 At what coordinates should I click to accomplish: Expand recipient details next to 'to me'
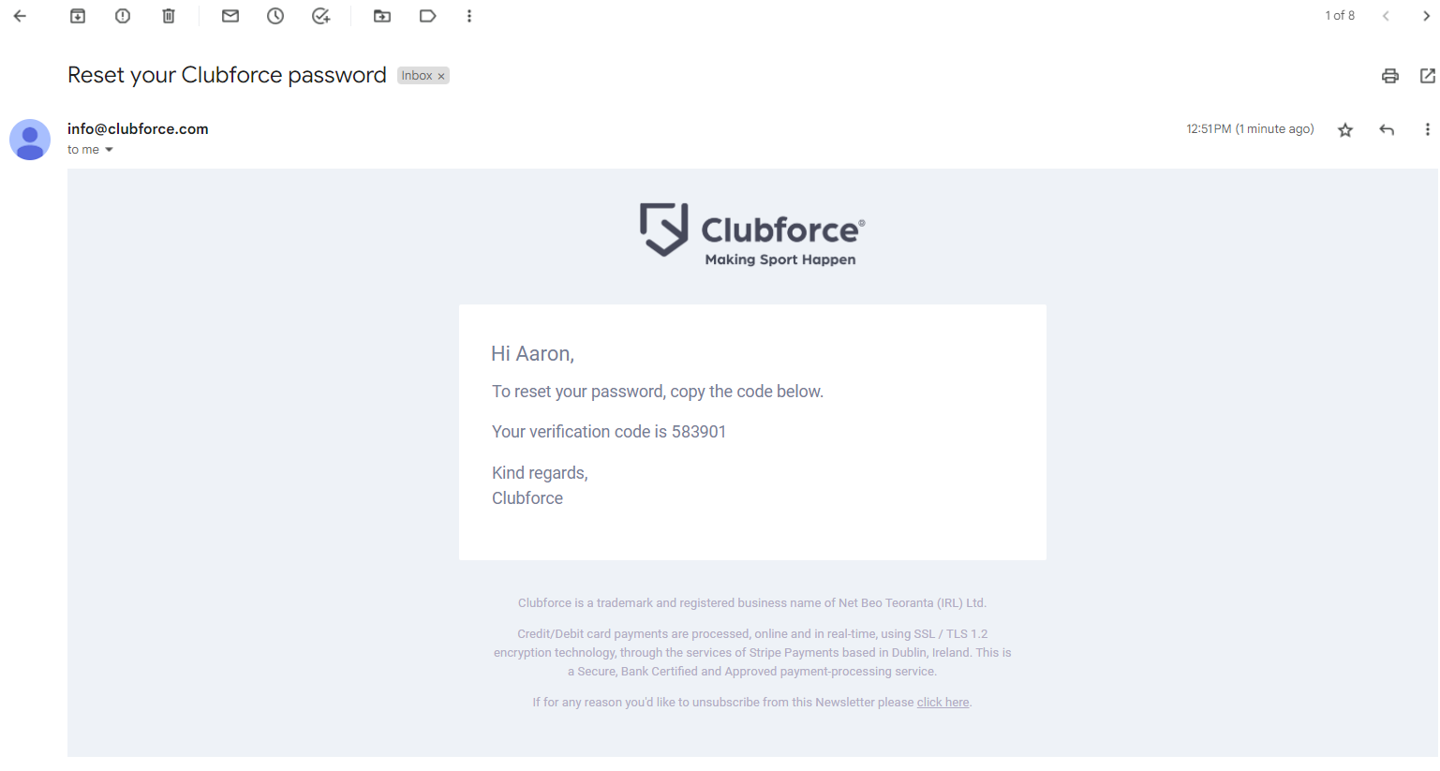(x=109, y=150)
